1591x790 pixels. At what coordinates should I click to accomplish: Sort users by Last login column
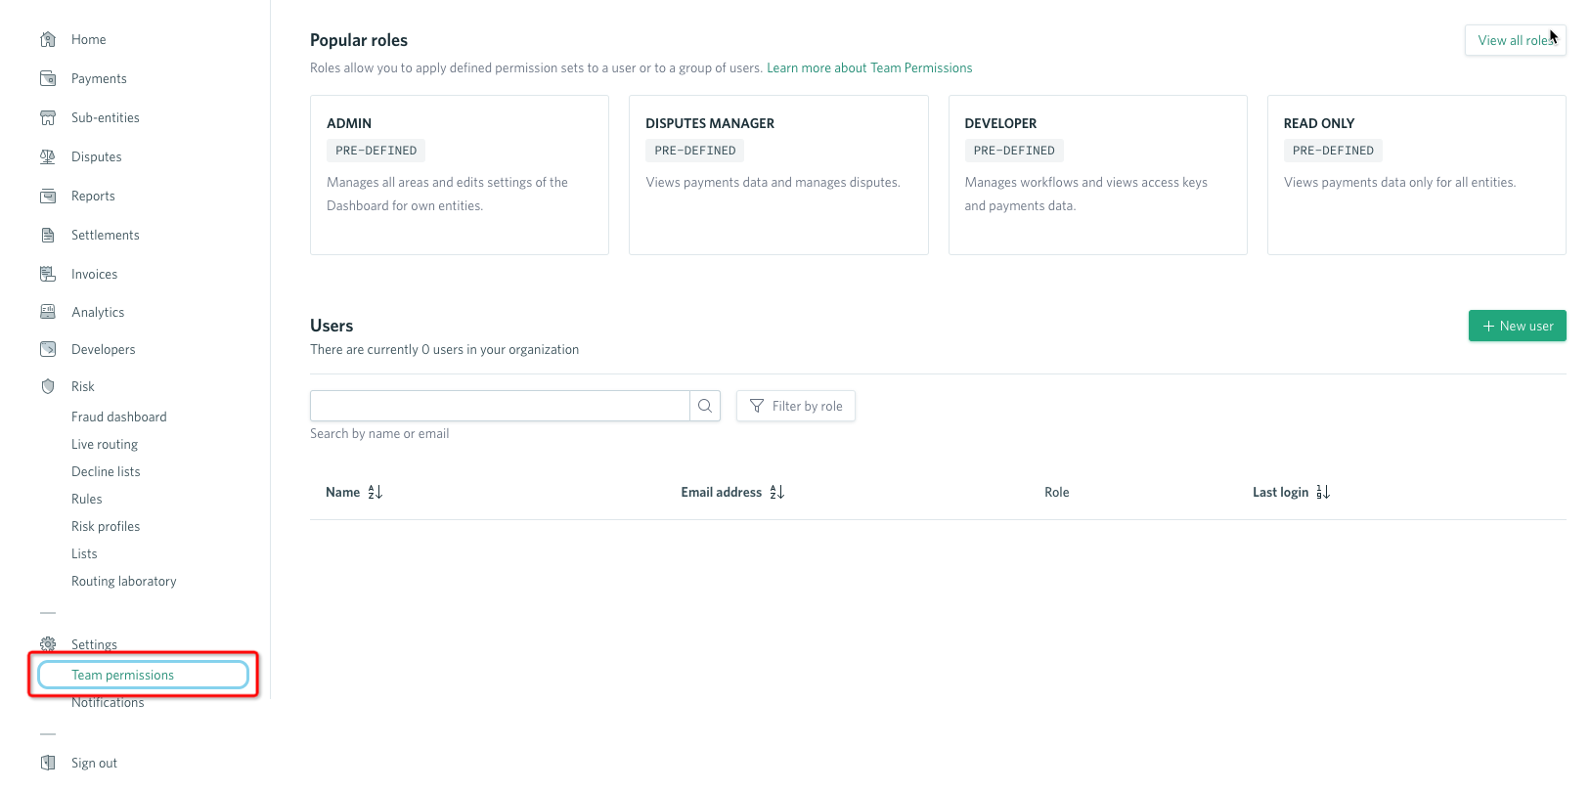1323,492
